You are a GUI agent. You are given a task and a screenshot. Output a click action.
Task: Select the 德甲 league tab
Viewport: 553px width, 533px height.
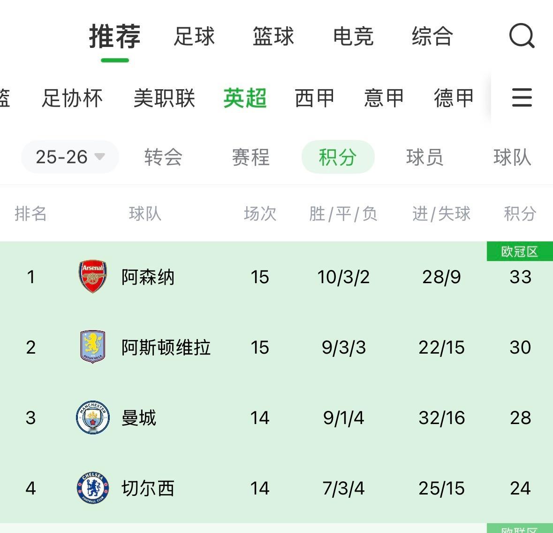(x=453, y=98)
